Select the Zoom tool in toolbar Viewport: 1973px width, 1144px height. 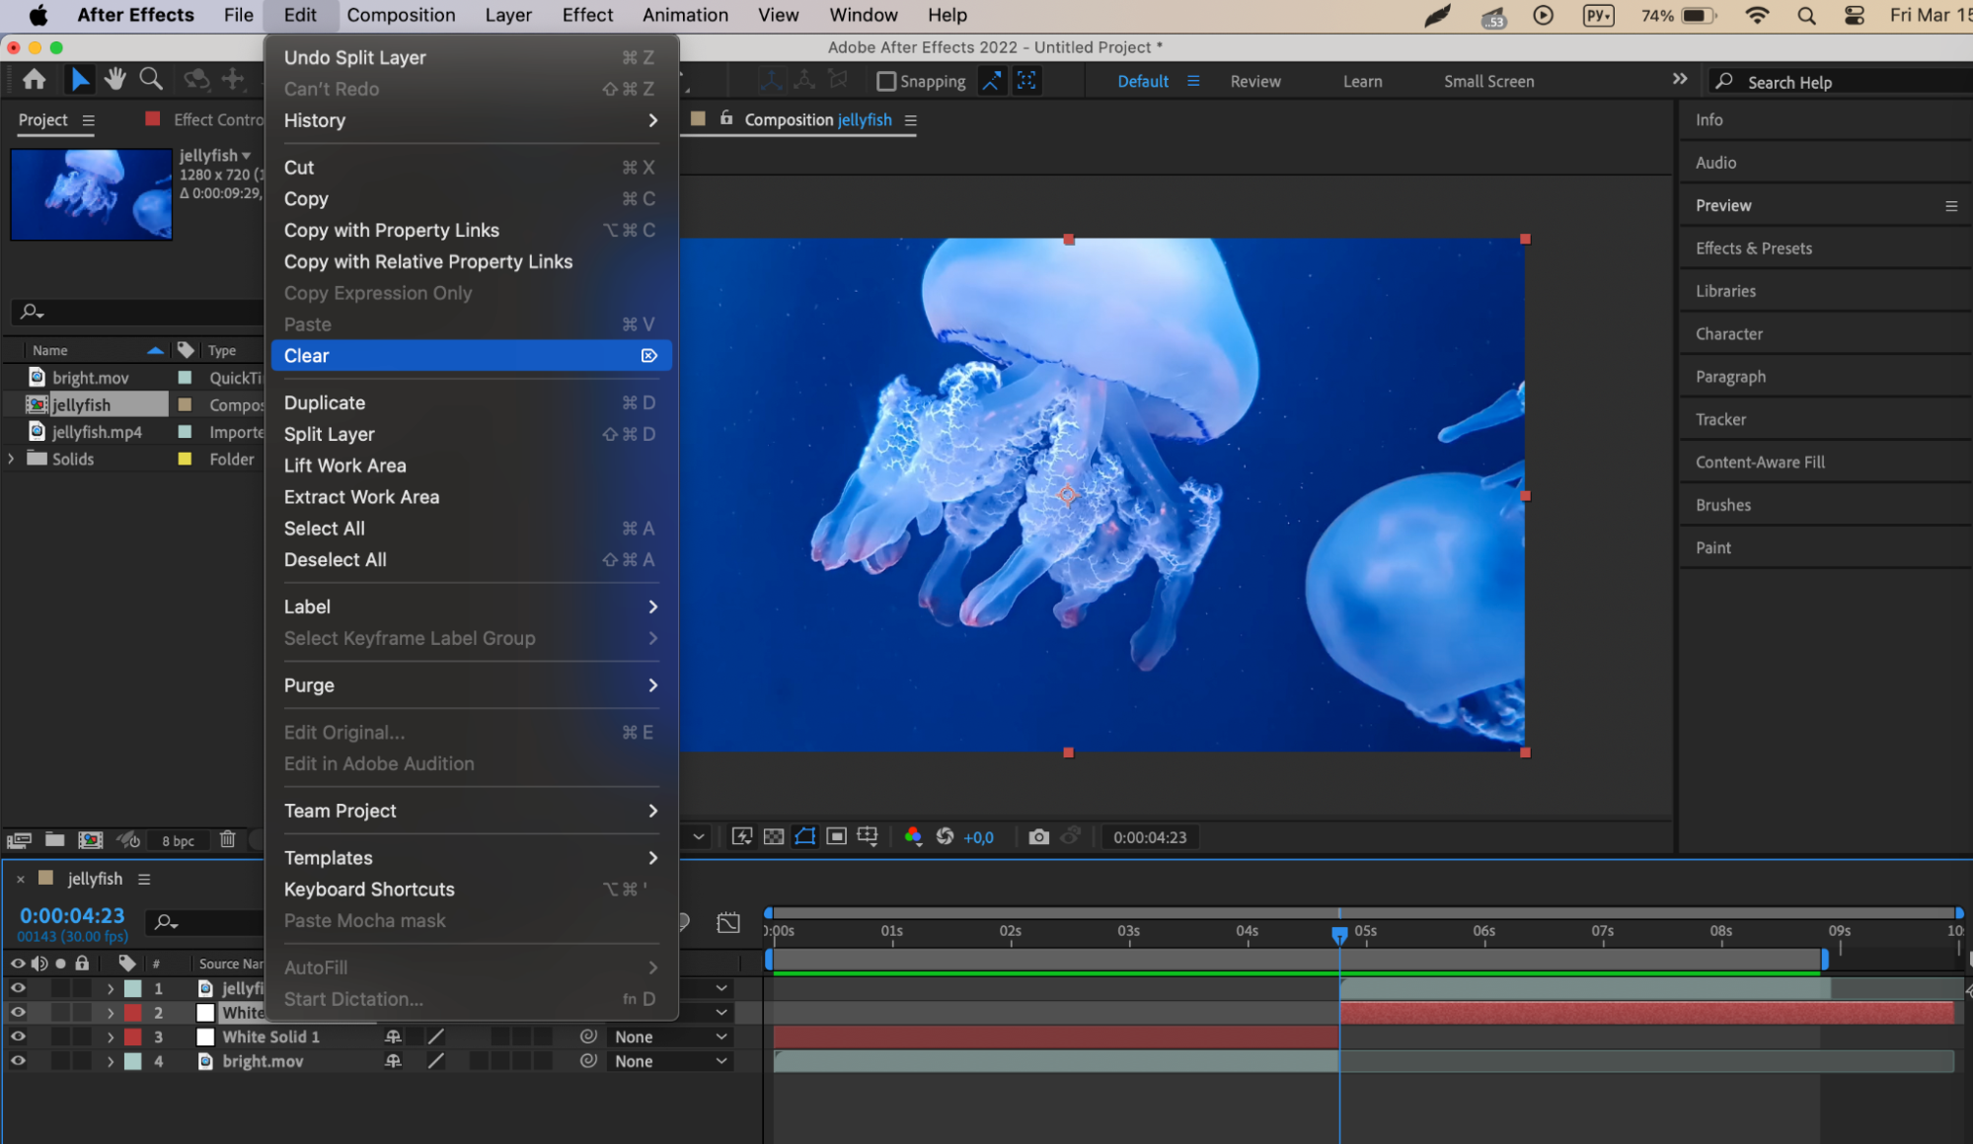151,79
